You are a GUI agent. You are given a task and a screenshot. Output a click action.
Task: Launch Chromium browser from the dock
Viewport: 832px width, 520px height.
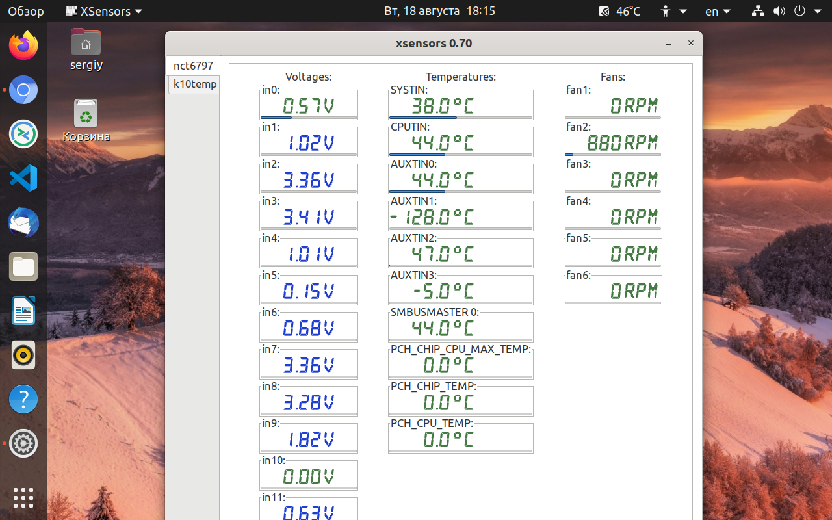(23, 90)
